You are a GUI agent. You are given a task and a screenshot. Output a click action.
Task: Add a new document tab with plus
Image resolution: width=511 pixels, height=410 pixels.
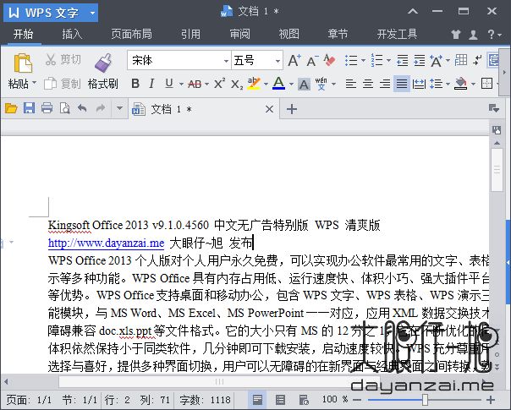click(x=292, y=109)
